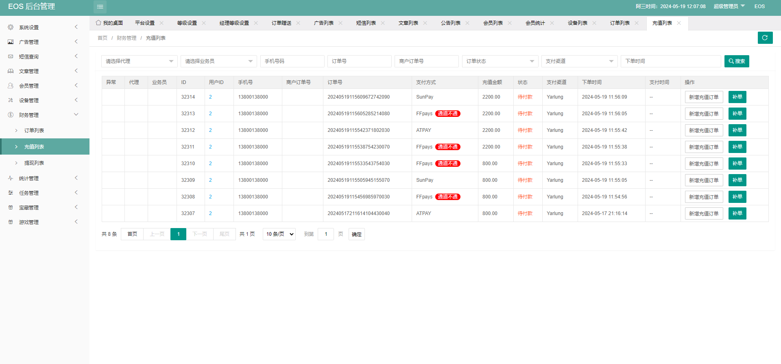Image resolution: width=781 pixels, height=364 pixels.
Task: Click the home icon on 我的桌面 tab
Action: (98, 23)
